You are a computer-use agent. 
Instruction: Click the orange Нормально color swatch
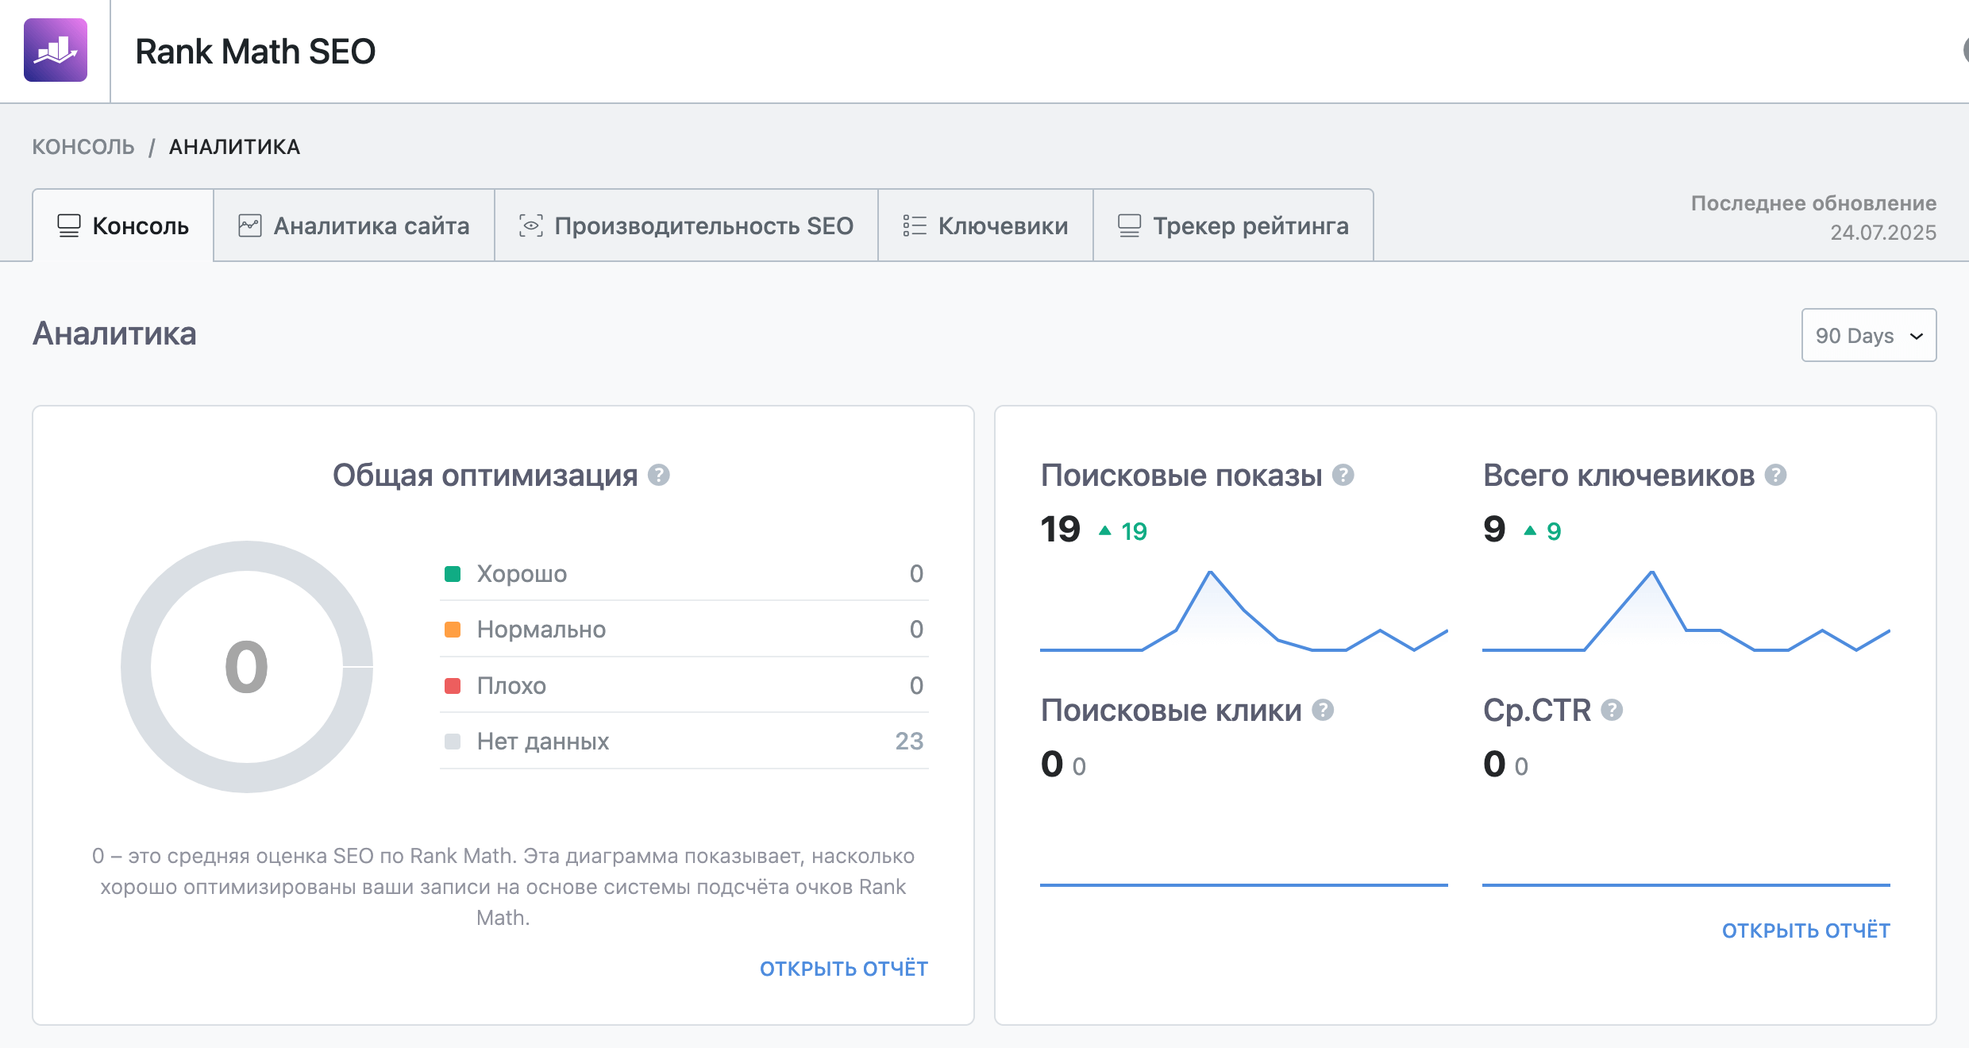(x=453, y=630)
